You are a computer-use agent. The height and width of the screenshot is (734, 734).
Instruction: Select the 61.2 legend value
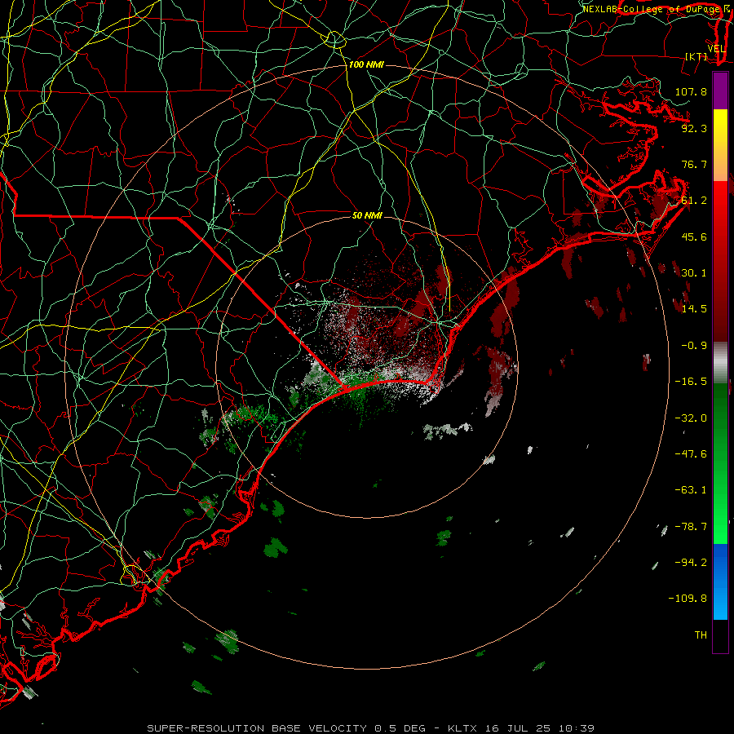694,201
